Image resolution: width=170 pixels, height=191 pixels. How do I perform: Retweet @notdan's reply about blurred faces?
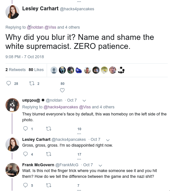[x=49, y=129]
